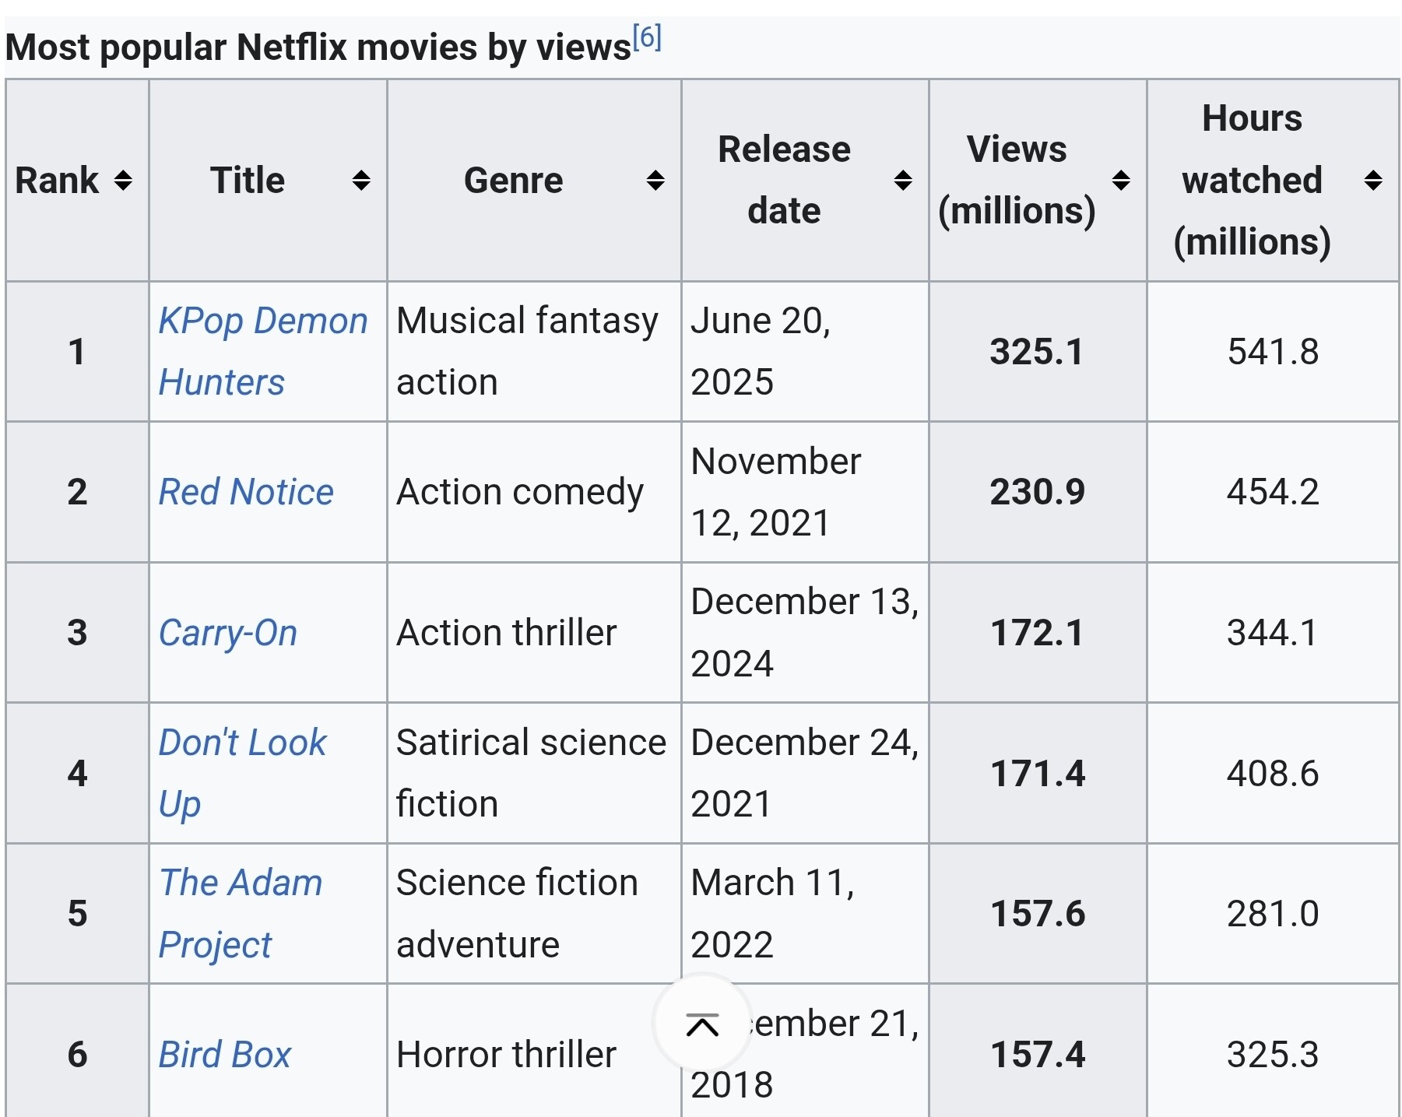Click the Hours watched (millions) header
The height and width of the screenshot is (1117, 1402).
[x=1252, y=181]
